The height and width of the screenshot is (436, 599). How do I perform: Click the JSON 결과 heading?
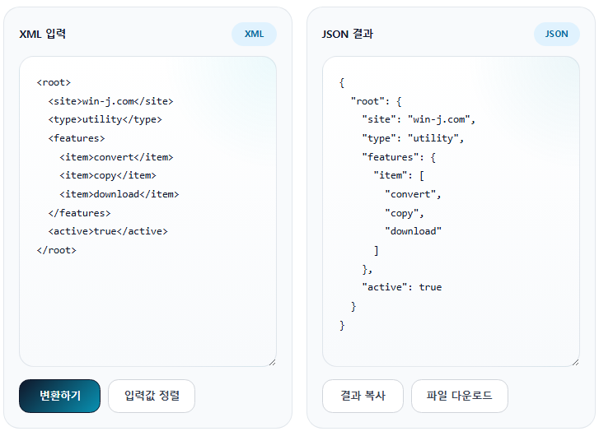point(347,34)
